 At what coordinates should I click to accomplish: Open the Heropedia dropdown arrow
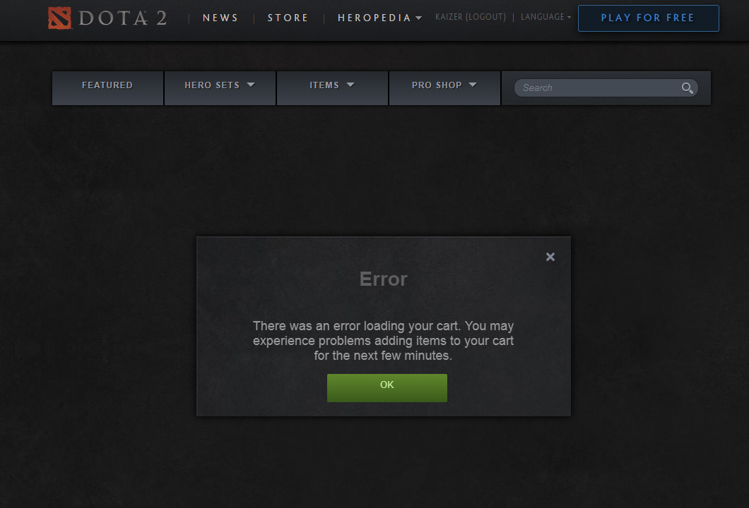[x=419, y=18]
